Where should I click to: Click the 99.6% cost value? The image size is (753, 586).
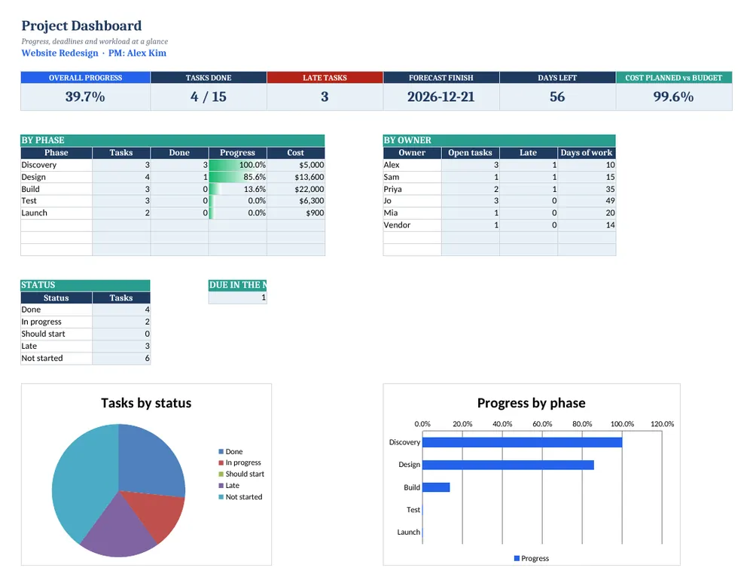673,96
